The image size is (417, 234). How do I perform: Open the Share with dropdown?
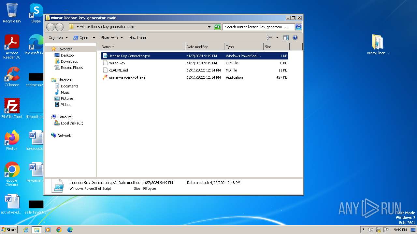coord(112,38)
